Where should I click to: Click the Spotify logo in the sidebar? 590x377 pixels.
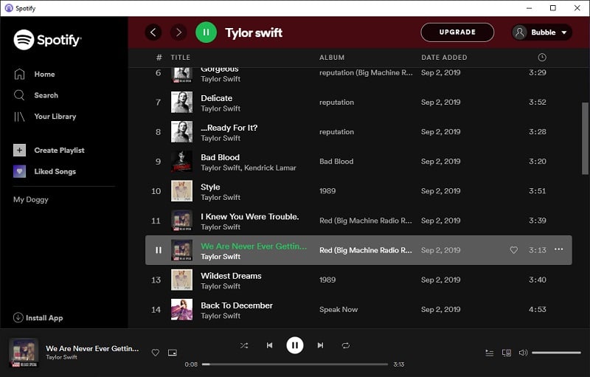click(x=47, y=40)
